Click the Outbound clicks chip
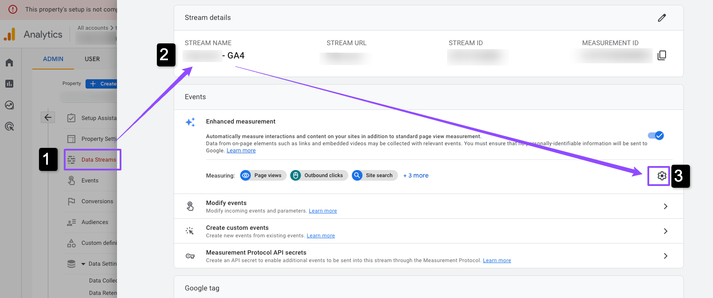Viewport: 713px width, 298px height. tap(319, 175)
